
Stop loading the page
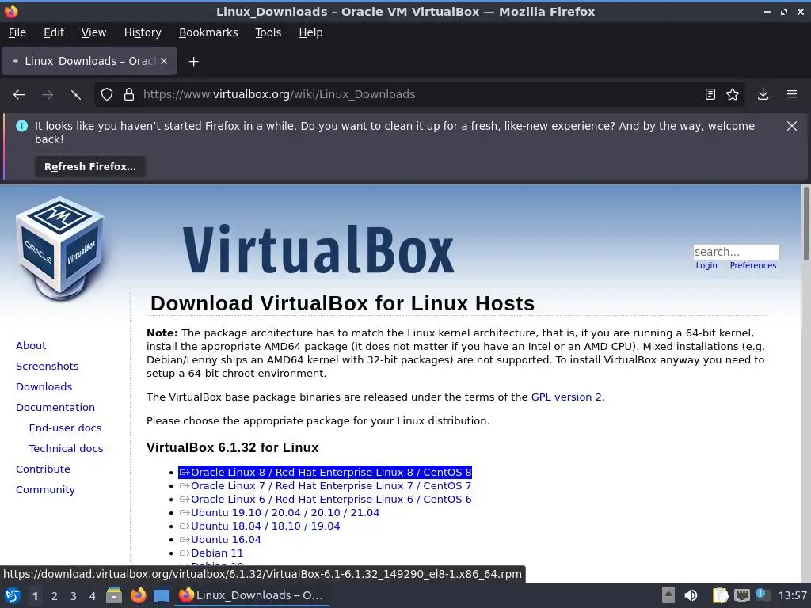pos(75,95)
